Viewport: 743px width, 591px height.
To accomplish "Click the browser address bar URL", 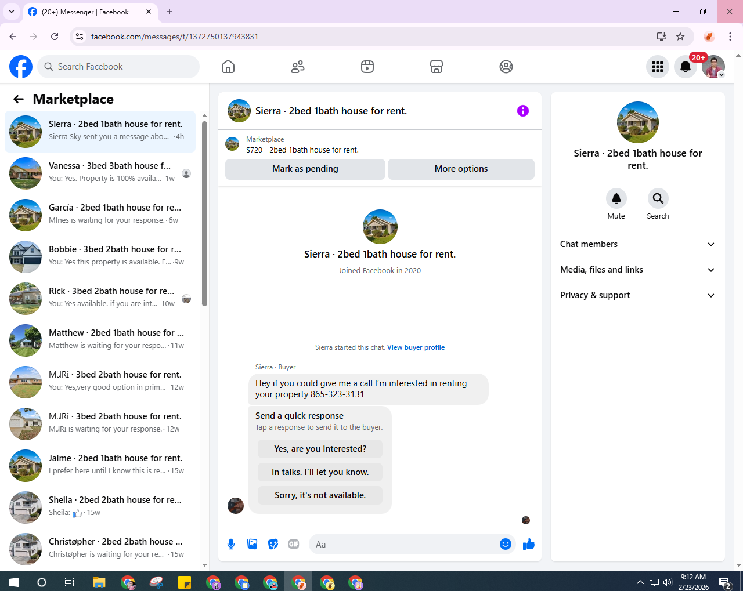I will pyautogui.click(x=175, y=37).
